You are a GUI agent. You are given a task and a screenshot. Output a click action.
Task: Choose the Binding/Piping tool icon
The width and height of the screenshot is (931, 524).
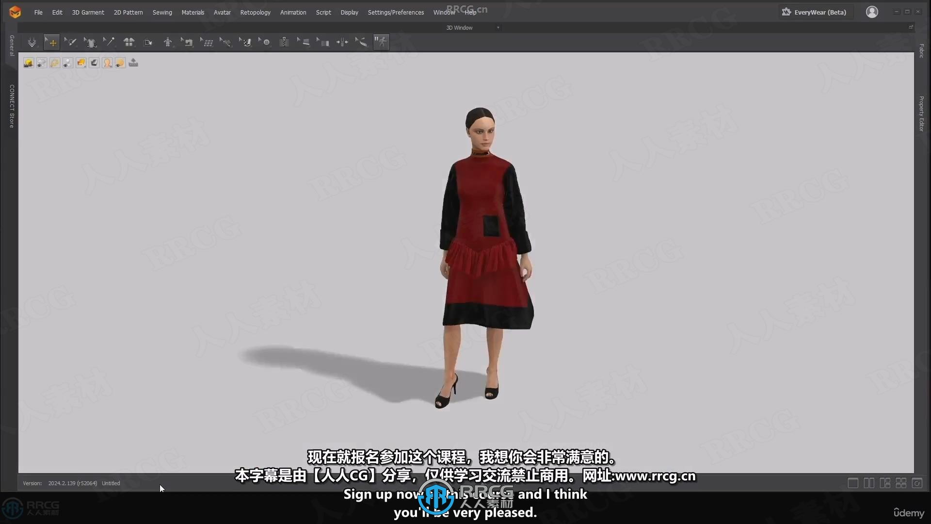coord(304,42)
